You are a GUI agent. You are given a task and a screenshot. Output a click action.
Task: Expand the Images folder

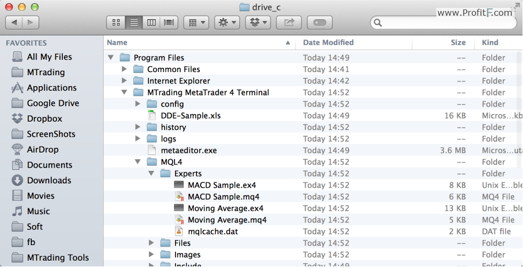point(152,254)
